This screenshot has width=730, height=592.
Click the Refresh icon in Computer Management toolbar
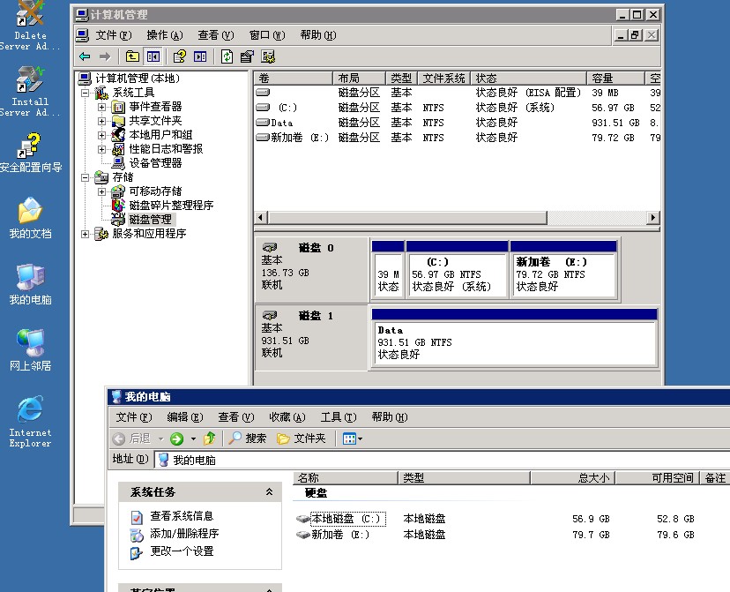227,56
